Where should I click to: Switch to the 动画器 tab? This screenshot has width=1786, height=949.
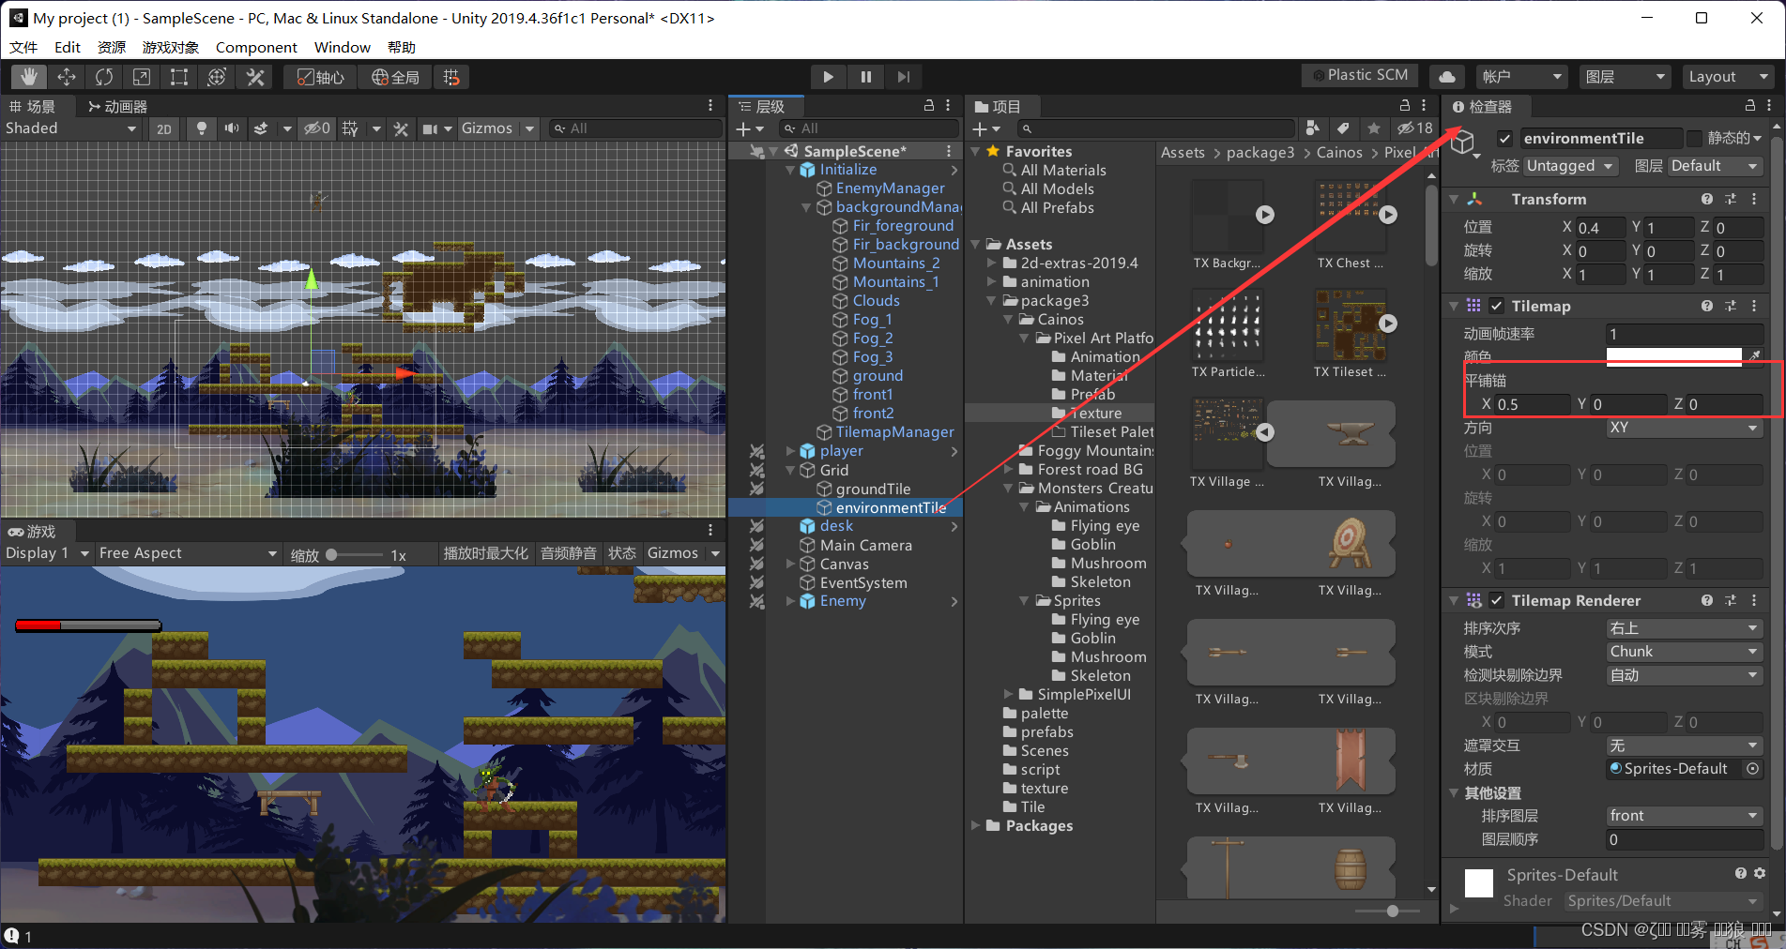117,106
